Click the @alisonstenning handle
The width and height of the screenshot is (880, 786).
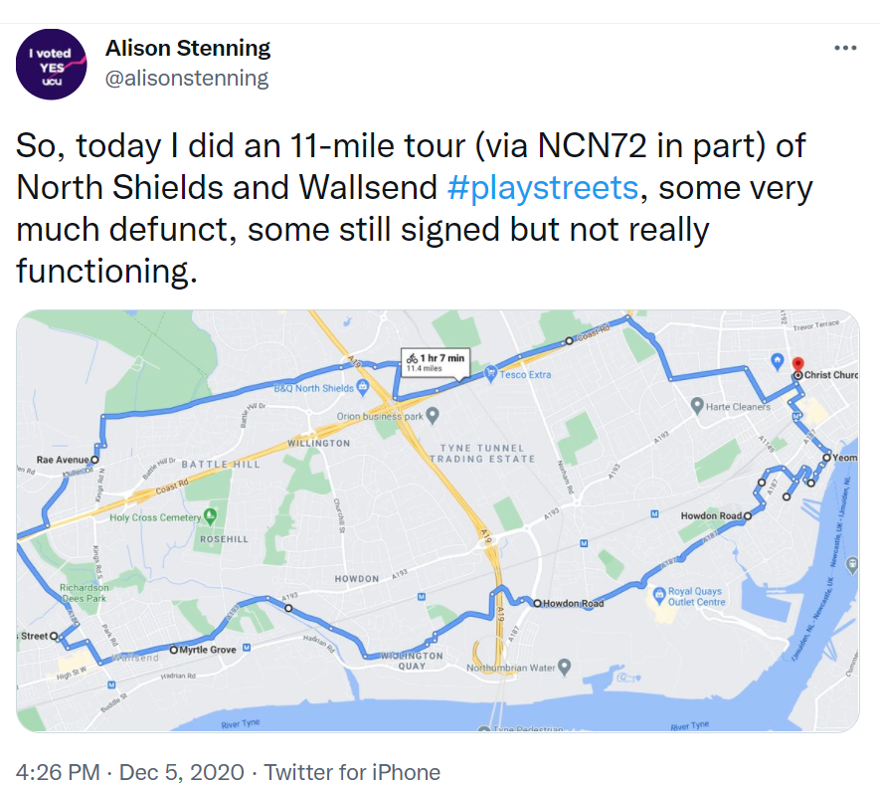187,78
